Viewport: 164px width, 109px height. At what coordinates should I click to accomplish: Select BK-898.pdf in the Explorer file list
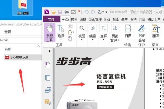coord(23,57)
